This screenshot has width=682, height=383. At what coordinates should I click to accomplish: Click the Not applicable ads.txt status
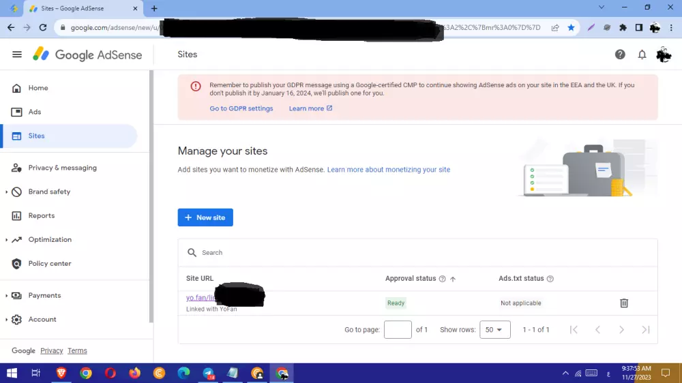(520, 303)
